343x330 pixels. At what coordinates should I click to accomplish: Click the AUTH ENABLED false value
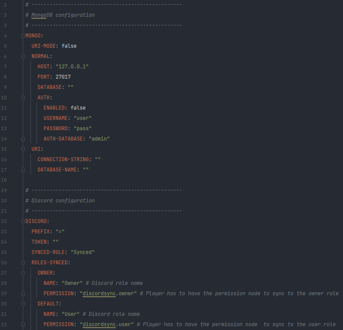click(78, 108)
